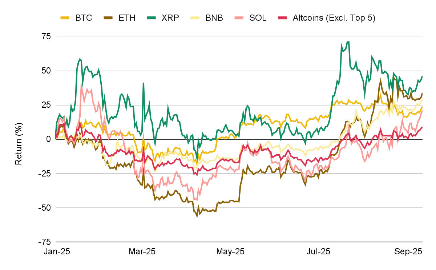Image resolution: width=436 pixels, height=270 pixels.
Task: Click the Return (%) y-axis title
Action: 19,139
